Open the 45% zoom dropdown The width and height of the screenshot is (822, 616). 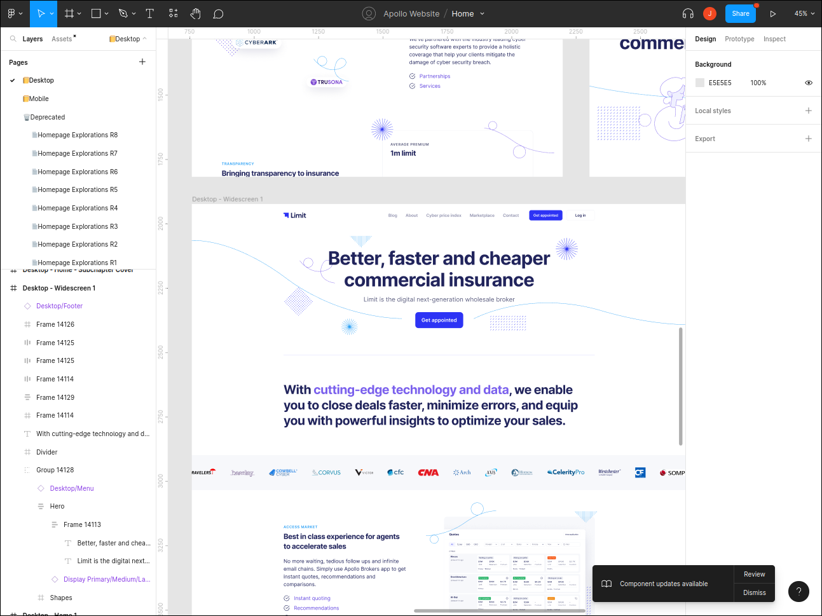(804, 13)
